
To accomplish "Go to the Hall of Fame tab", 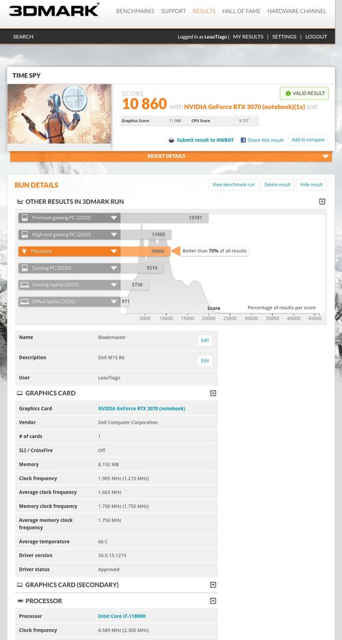I will (x=241, y=11).
